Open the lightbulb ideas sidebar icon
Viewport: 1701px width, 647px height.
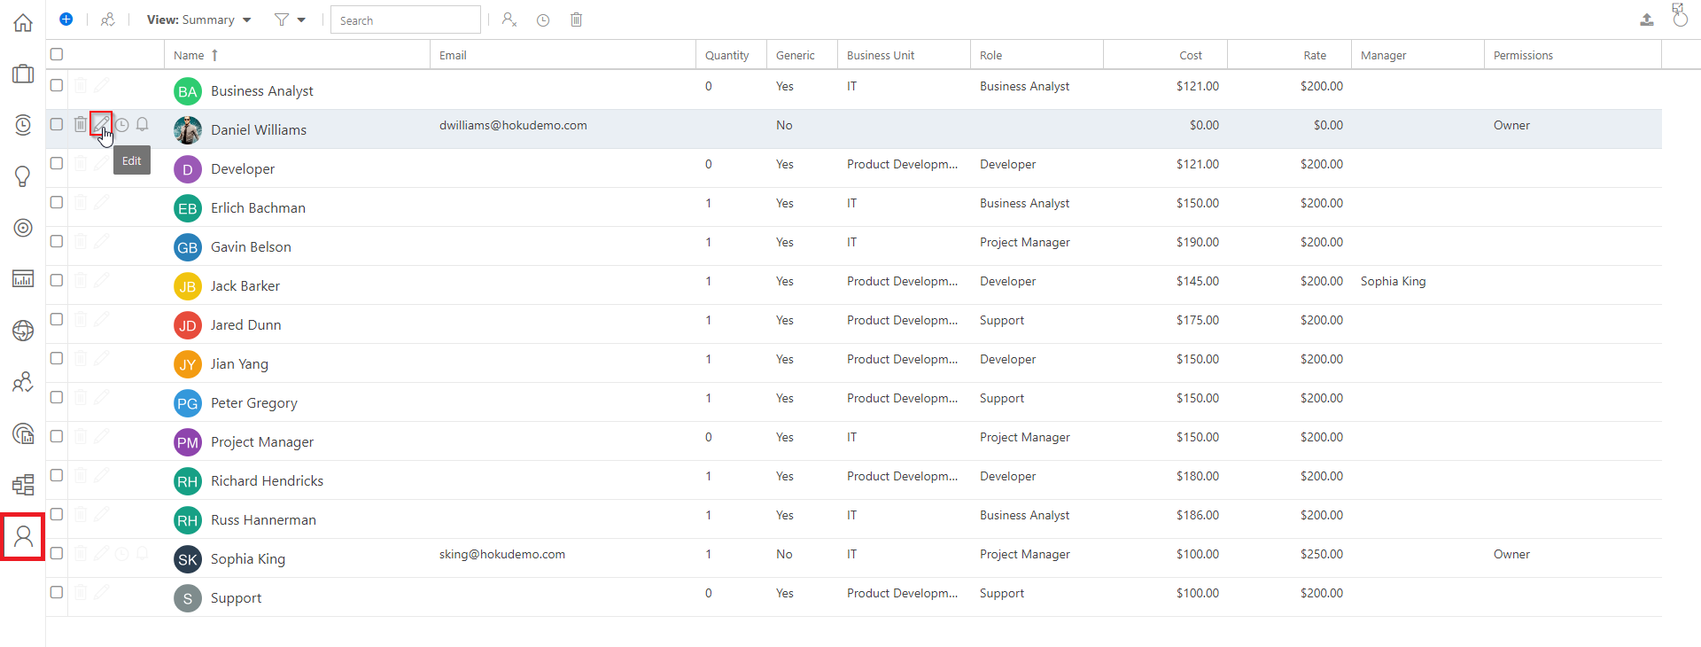coord(23,175)
